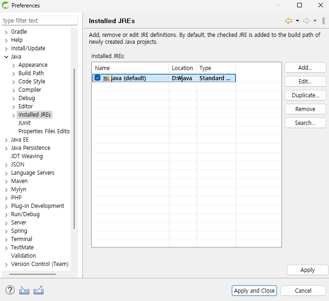This screenshot has width=329, height=301.
Task: Open Terminal preferences
Action: click(22, 239)
